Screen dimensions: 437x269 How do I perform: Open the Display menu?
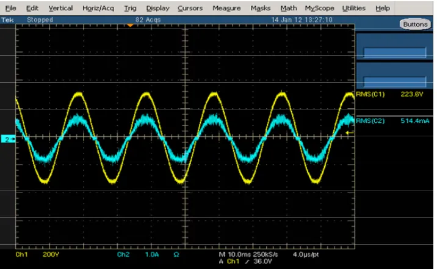(x=157, y=9)
